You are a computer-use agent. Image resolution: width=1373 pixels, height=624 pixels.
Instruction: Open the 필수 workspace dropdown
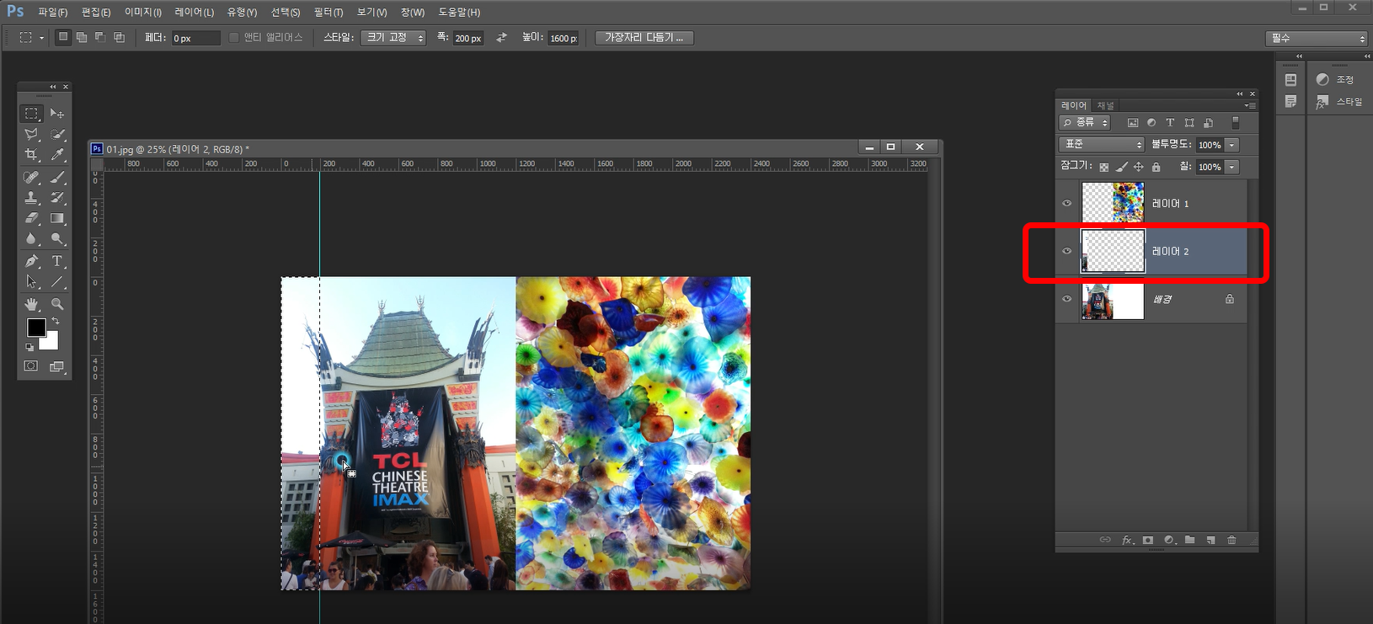(x=1317, y=39)
